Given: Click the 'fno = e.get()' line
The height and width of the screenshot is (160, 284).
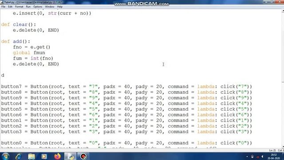Looking at the screenshot, I should (x=32, y=47).
